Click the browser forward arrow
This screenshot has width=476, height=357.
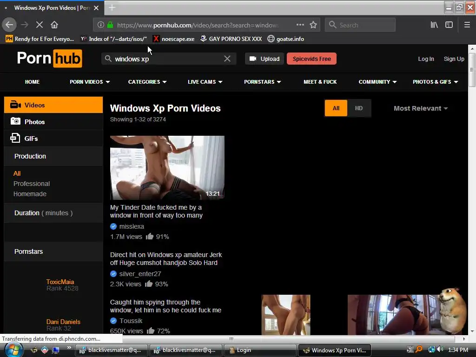(25, 25)
